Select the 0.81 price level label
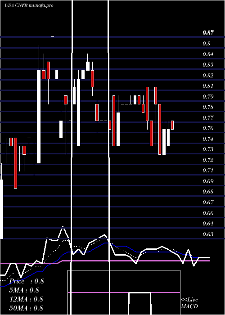The image size is (225, 315). (208, 86)
